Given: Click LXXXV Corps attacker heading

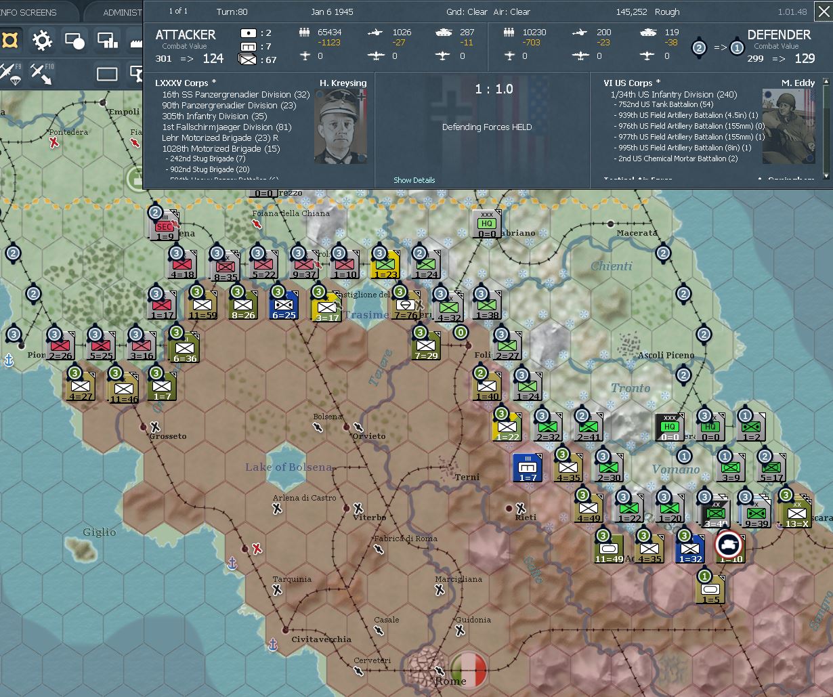Looking at the screenshot, I should click(186, 83).
